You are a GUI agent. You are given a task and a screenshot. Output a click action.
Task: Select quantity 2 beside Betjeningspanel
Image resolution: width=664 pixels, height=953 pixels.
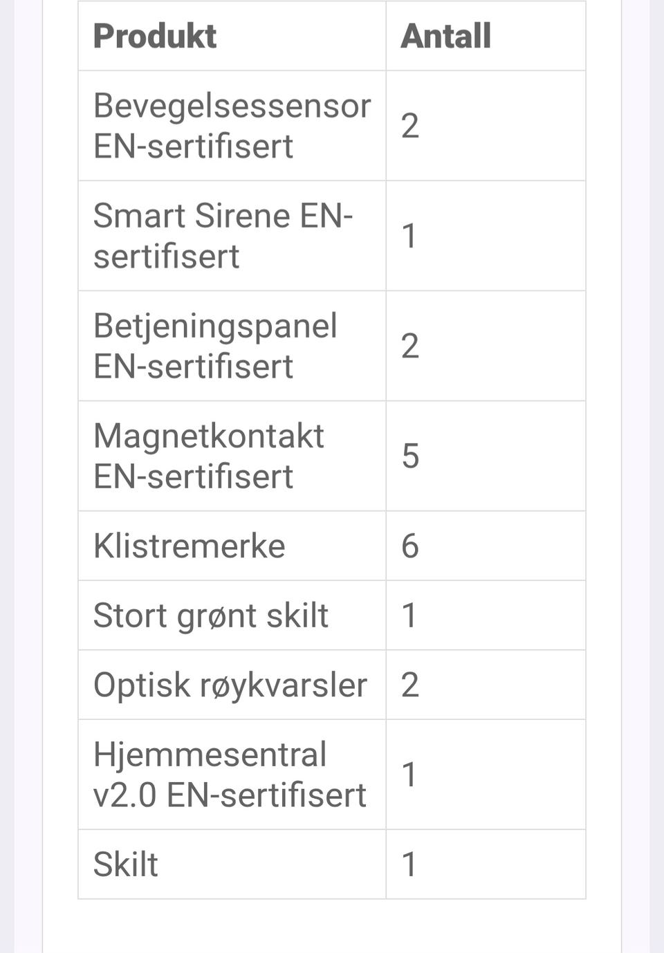pyautogui.click(x=410, y=346)
